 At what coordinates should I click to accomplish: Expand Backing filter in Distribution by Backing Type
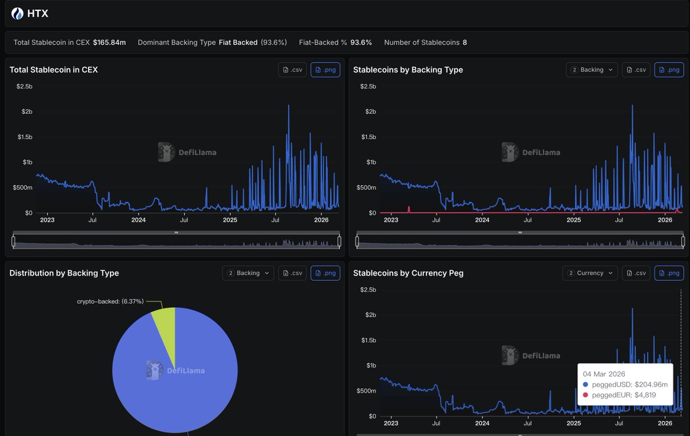248,273
